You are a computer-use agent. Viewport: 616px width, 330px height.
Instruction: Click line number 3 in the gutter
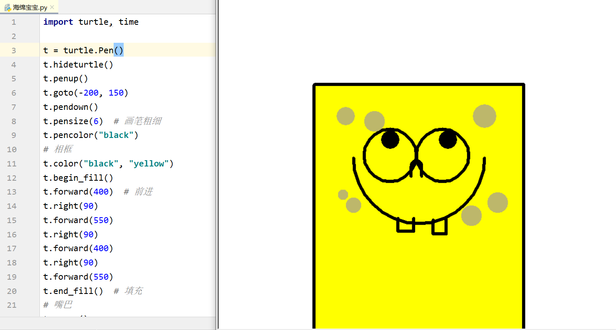click(14, 50)
